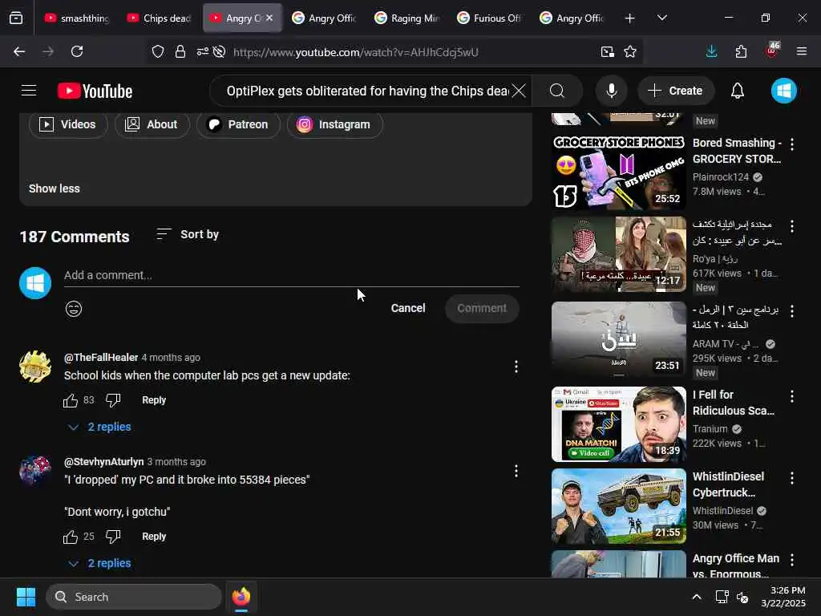The height and width of the screenshot is (616, 821).
Task: Focus the Add a comment field
Action: coord(292,276)
